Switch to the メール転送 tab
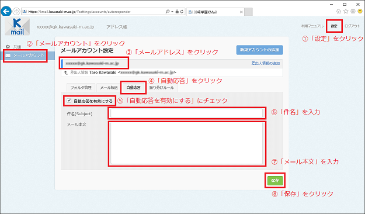This screenshot has width=365, height=214. coord(109,88)
